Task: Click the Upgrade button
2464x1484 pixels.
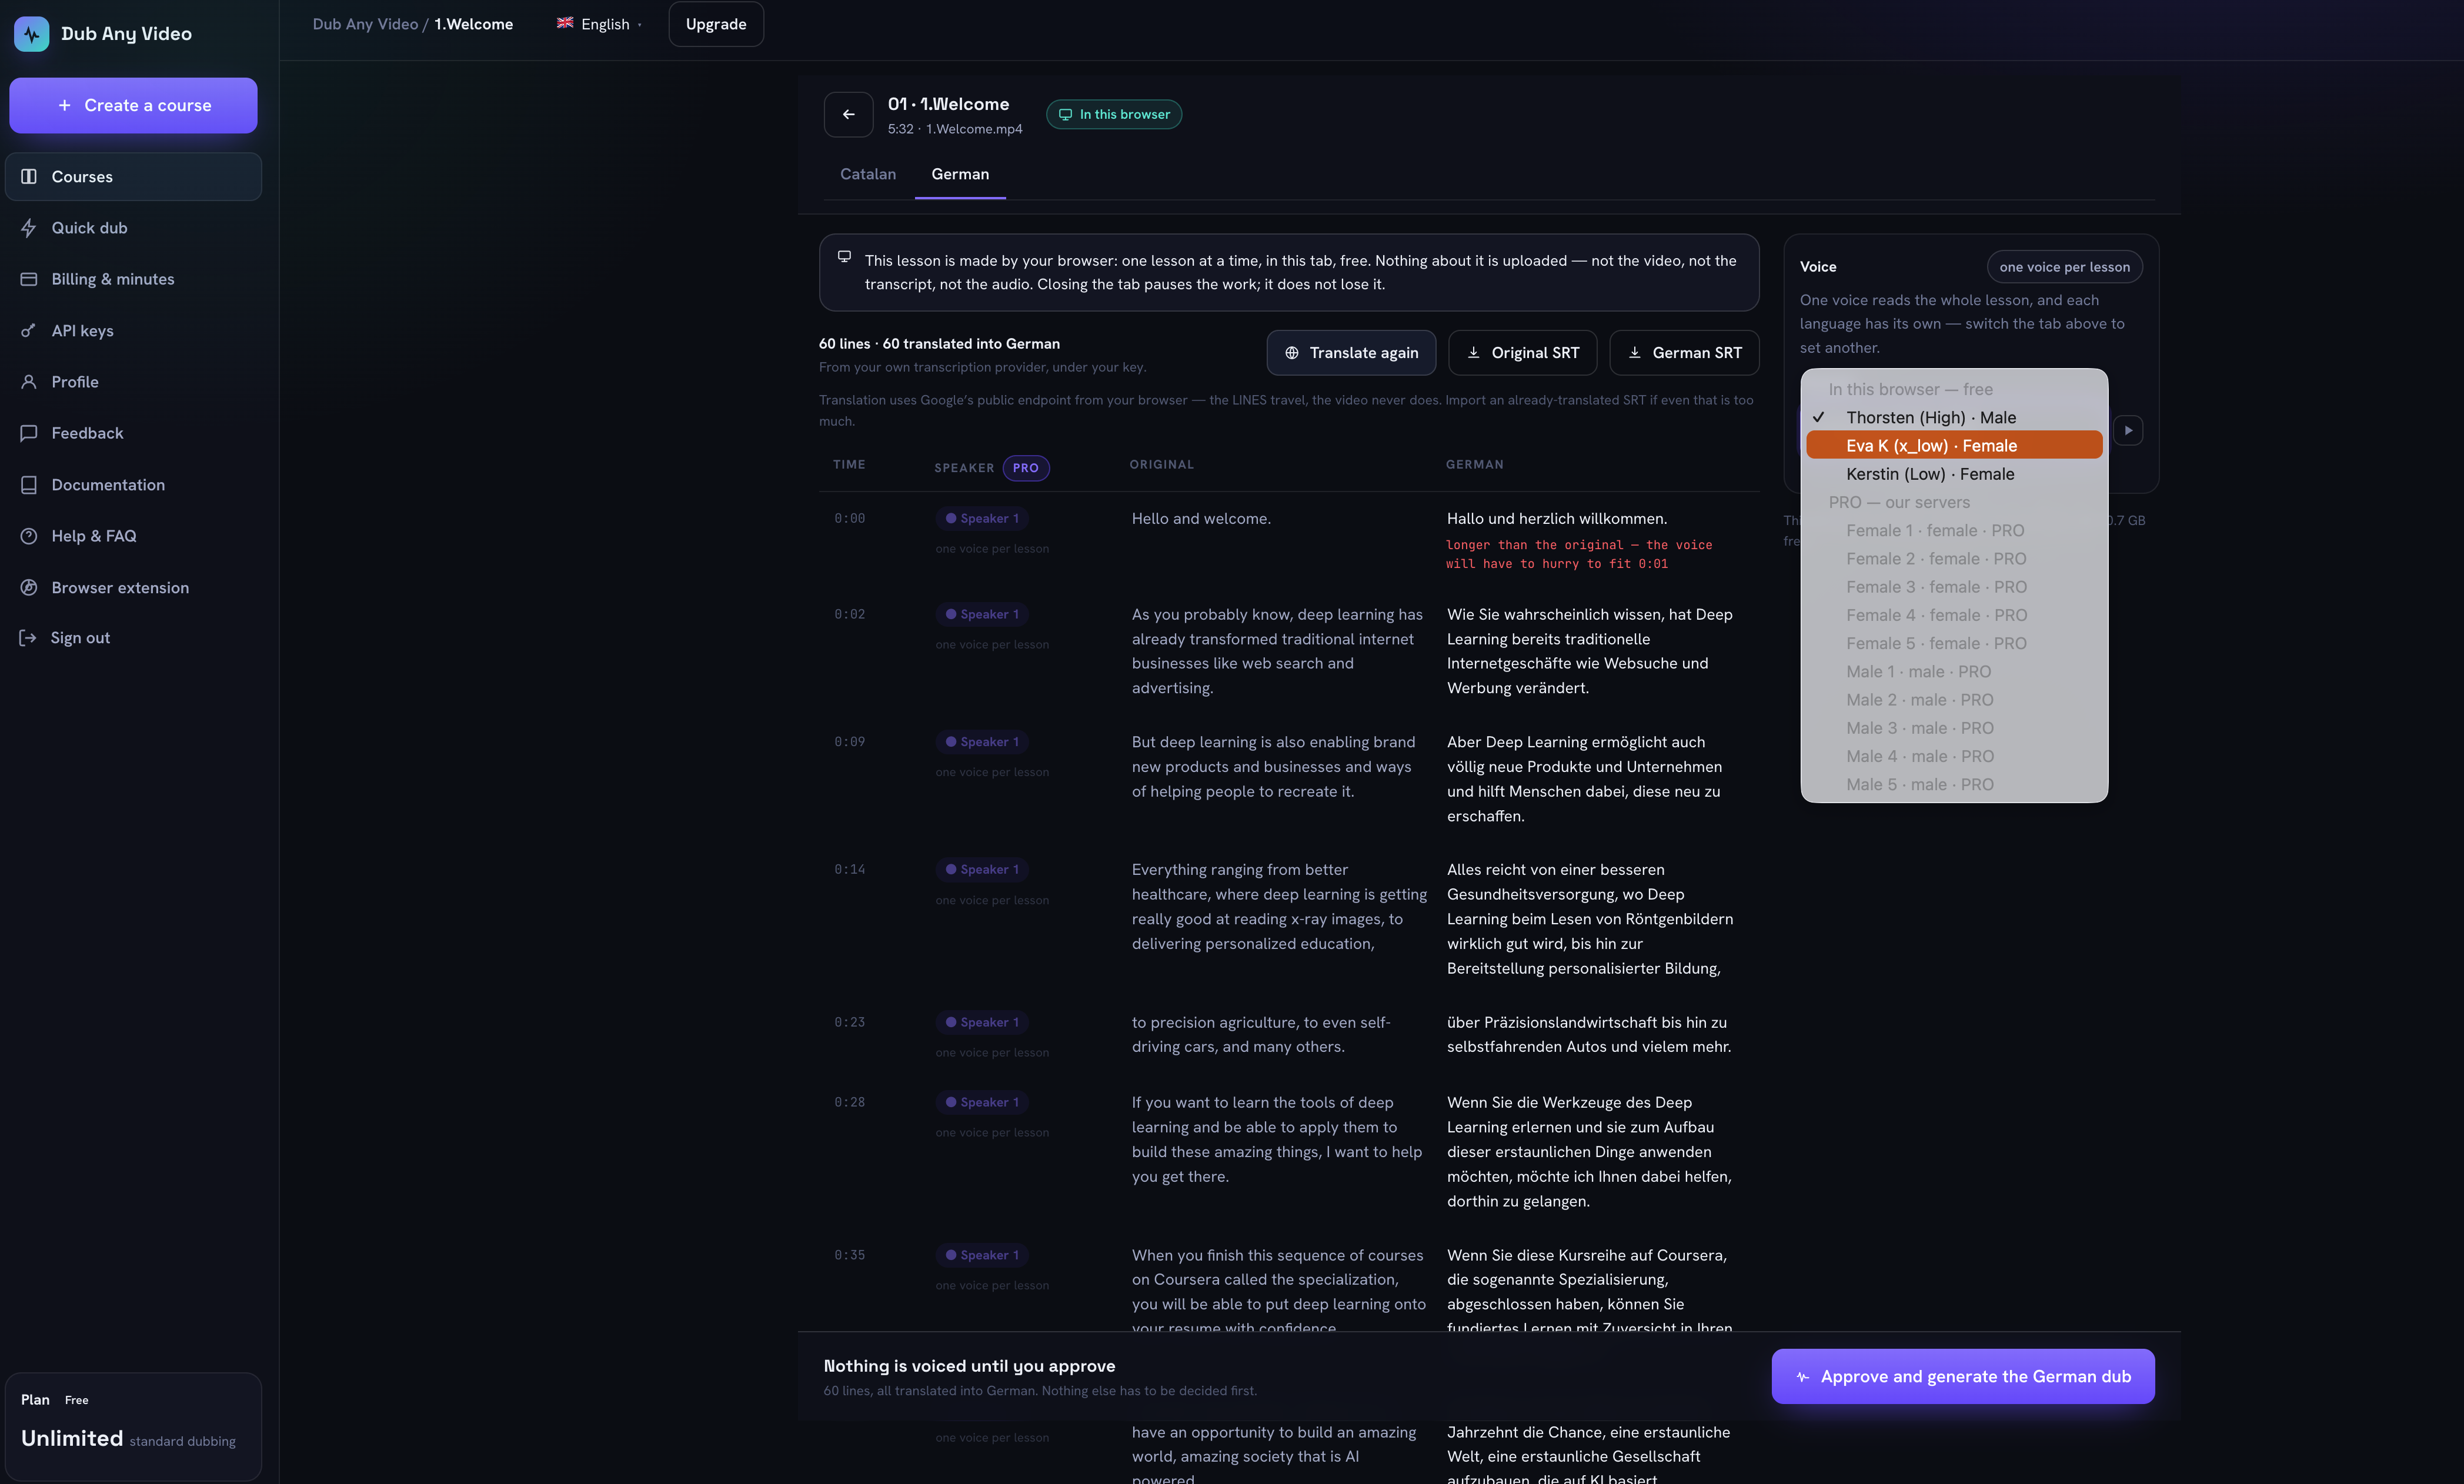Action: pyautogui.click(x=716, y=24)
